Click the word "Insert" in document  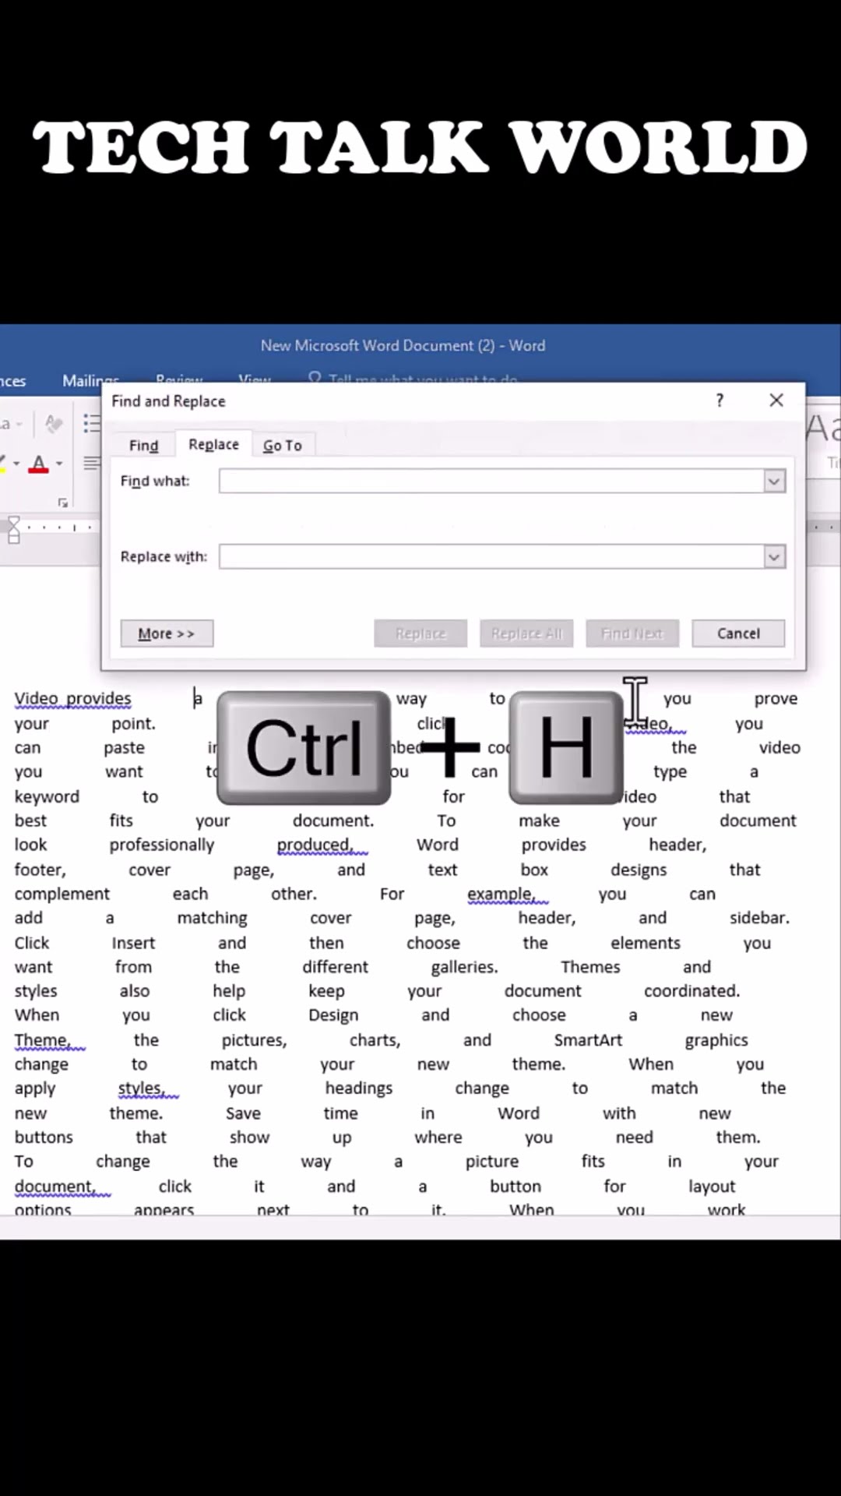click(133, 943)
